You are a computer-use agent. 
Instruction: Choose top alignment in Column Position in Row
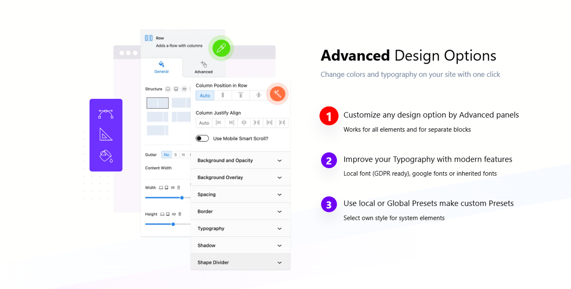tap(241, 95)
